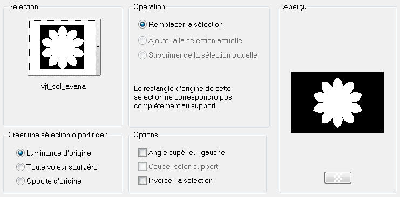Viewport: 400px width, 197px height.
Task: Click the flower selection thumbnail
Action: coord(62,47)
